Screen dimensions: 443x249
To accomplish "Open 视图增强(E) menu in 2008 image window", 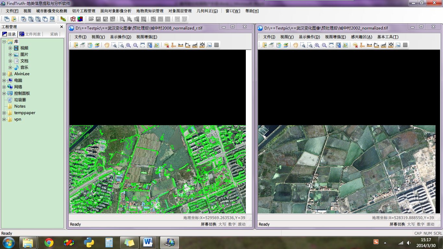I will (147, 37).
